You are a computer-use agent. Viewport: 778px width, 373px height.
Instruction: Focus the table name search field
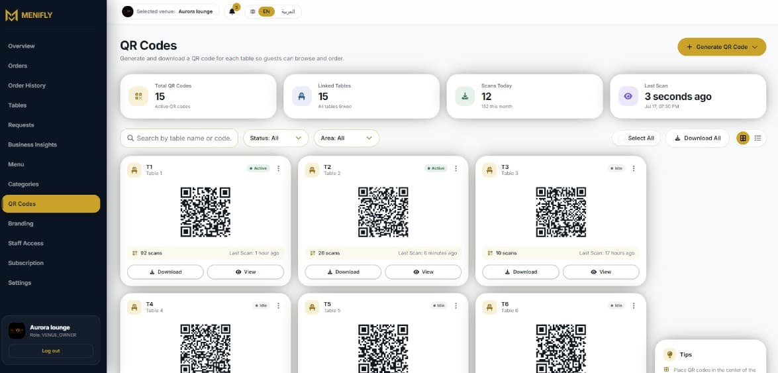click(179, 138)
